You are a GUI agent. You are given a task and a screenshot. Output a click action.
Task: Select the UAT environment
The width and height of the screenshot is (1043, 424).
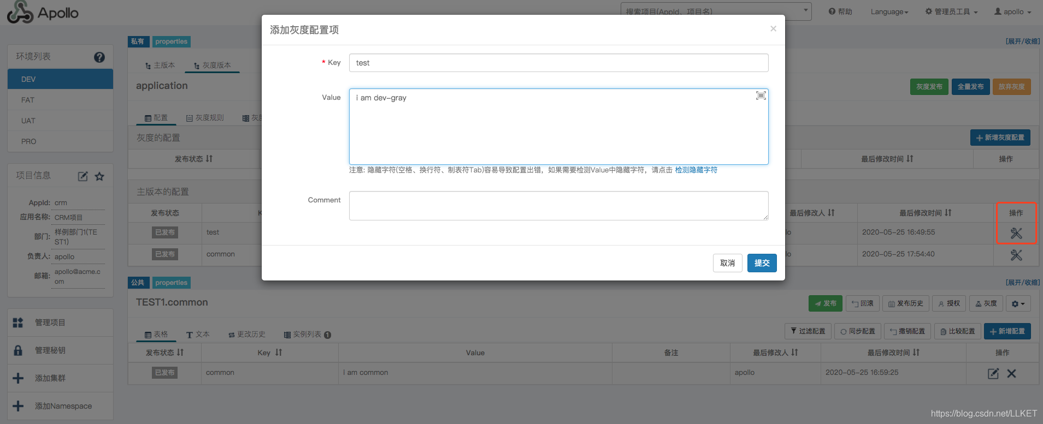[x=60, y=121]
